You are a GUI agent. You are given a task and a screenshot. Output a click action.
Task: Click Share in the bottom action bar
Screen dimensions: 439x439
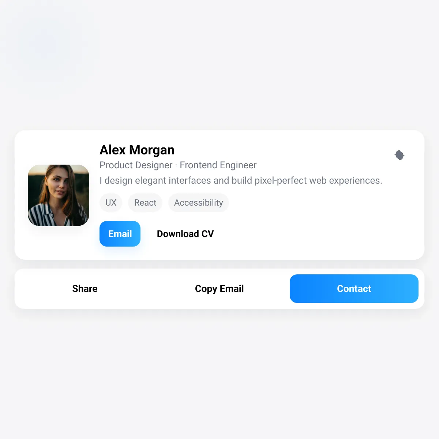(85, 289)
